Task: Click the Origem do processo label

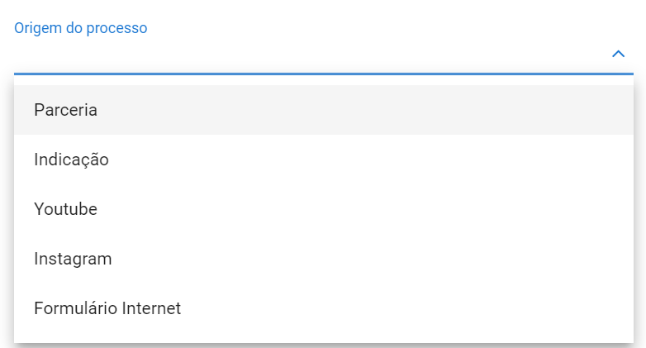Action: point(81,28)
